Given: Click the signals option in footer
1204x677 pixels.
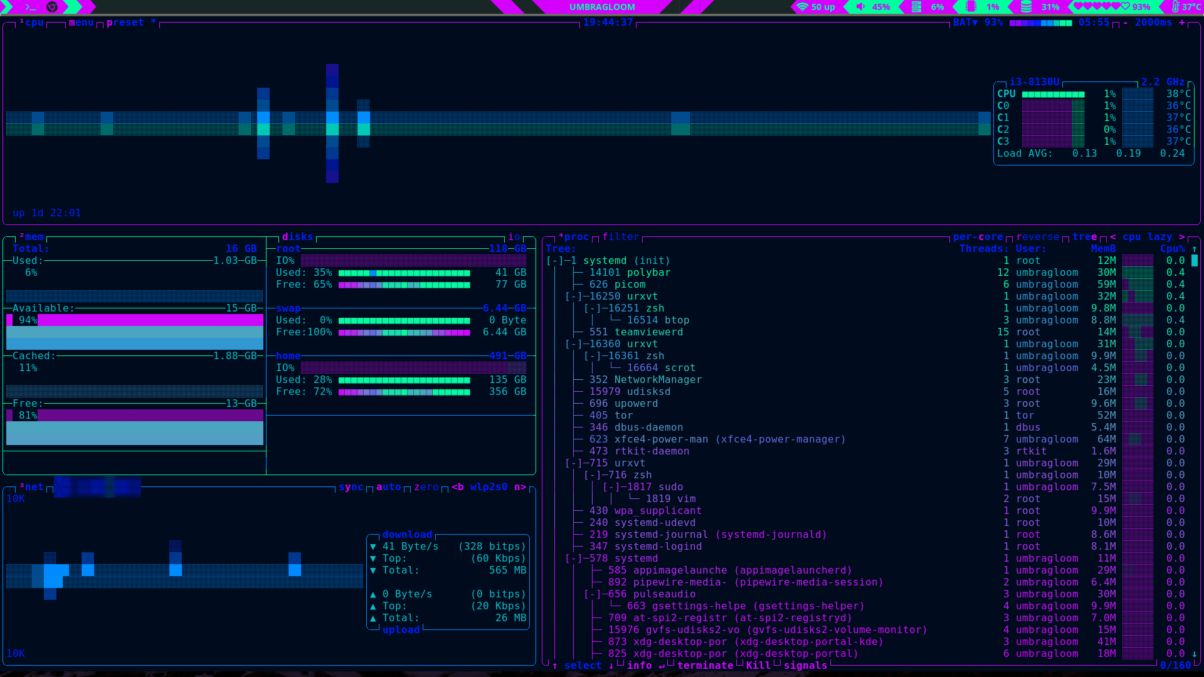Looking at the screenshot, I should coord(805,666).
